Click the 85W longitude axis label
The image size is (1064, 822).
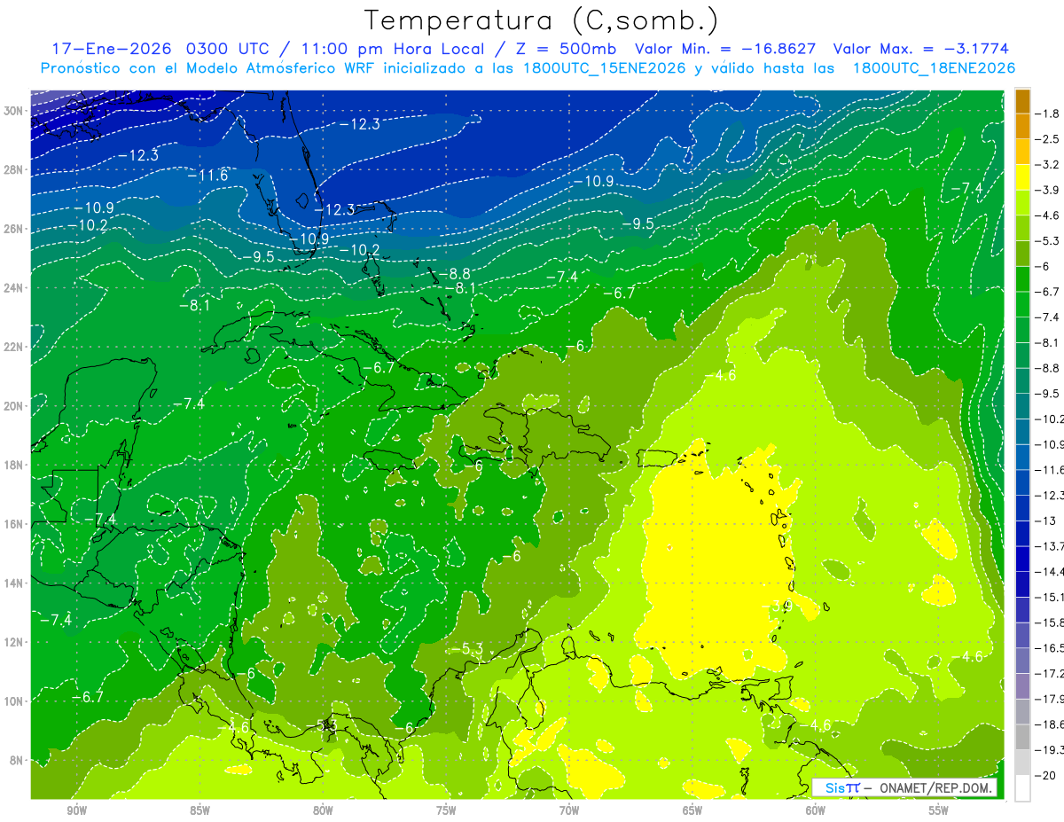[199, 810]
